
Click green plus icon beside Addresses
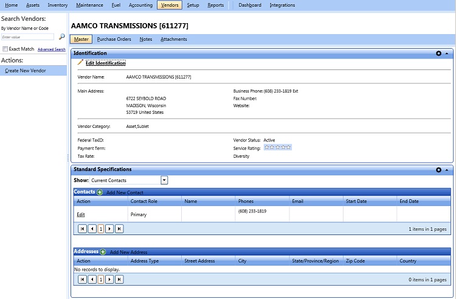click(103, 252)
